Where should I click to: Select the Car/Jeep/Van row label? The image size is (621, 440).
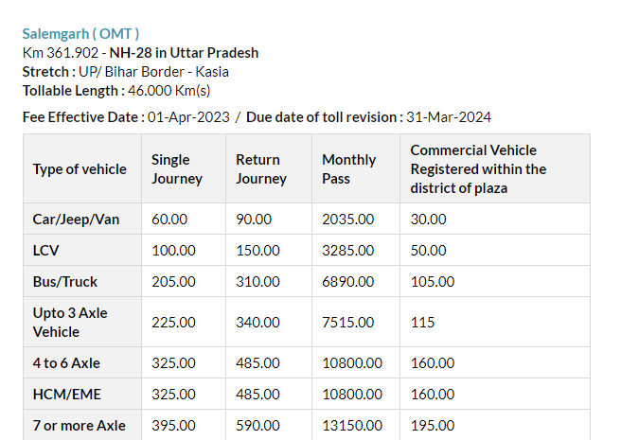click(76, 219)
